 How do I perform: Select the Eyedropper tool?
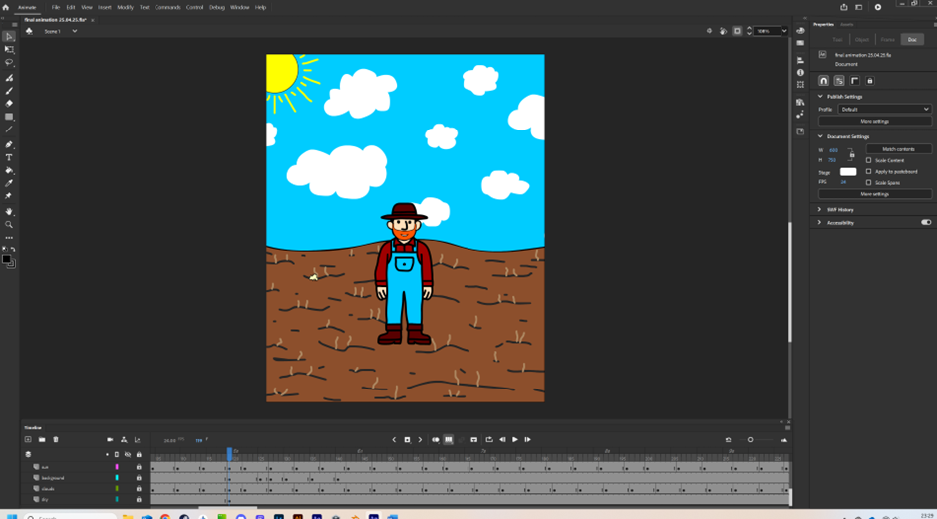[x=9, y=183]
